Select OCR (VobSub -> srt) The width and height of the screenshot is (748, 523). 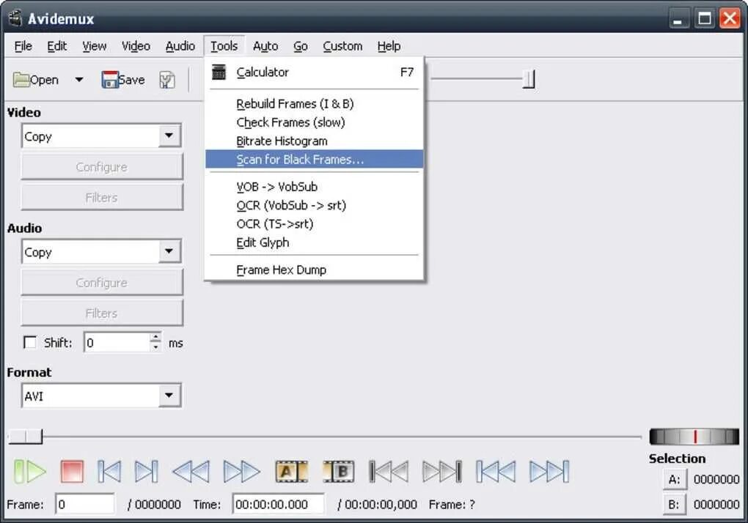point(315,205)
